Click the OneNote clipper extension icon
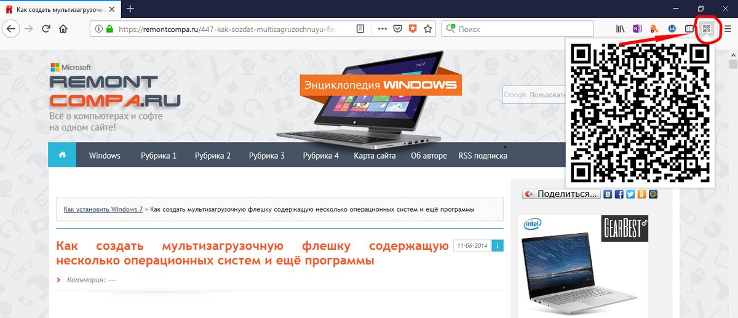Viewport: 738px width, 318px height. (x=638, y=29)
